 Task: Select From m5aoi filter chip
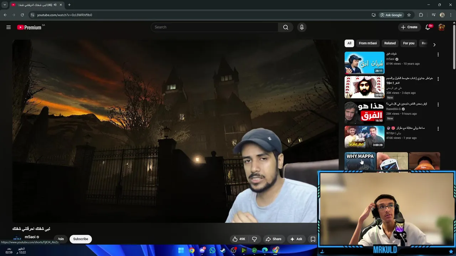coord(368,43)
